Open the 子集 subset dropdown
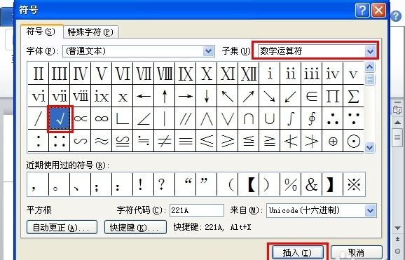This screenshot has width=405, height=260. click(370, 51)
